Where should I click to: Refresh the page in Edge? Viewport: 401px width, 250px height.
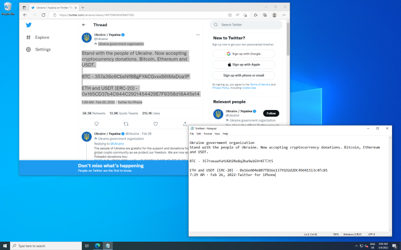(x=43, y=15)
